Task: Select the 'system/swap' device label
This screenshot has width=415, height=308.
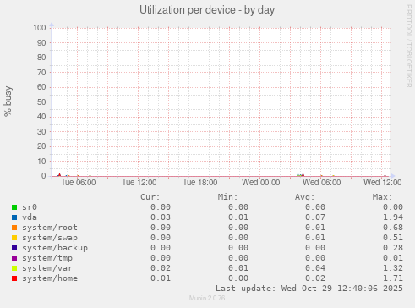Action: pyautogui.click(x=50, y=238)
